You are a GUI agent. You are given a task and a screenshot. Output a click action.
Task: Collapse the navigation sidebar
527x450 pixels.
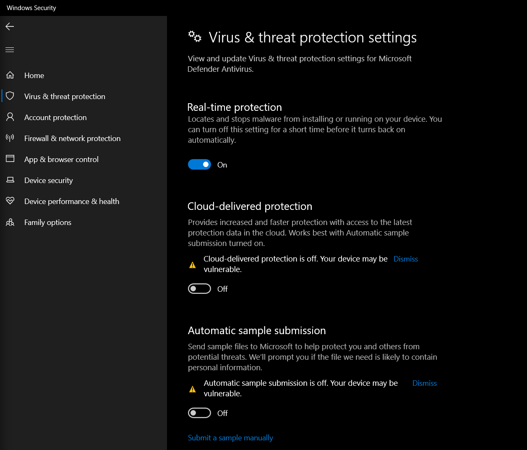[x=9, y=49]
